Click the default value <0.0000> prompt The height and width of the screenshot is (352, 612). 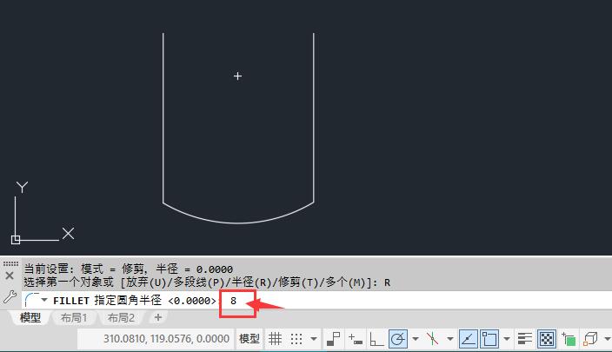[191, 301]
